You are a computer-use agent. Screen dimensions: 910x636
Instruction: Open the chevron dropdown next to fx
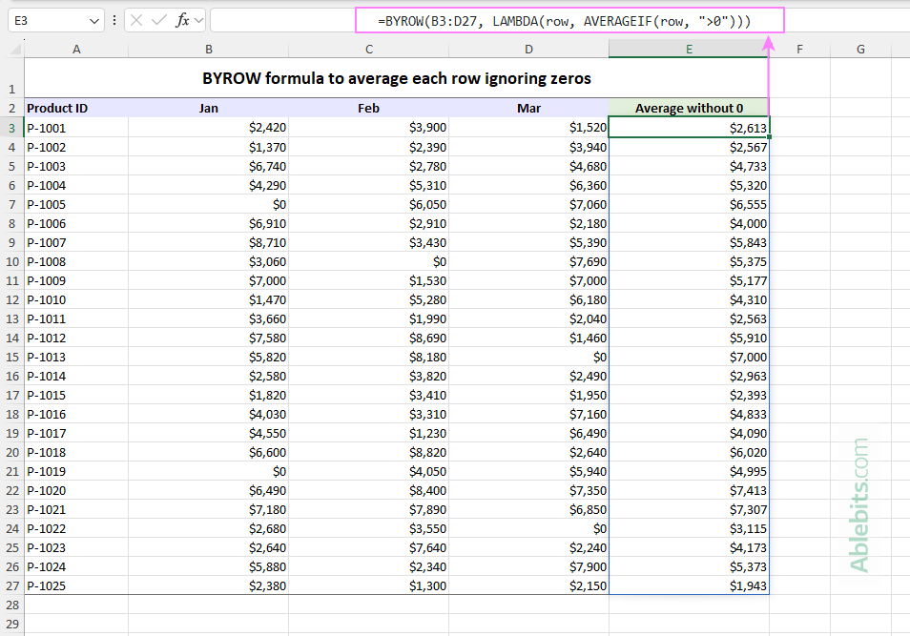point(197,19)
